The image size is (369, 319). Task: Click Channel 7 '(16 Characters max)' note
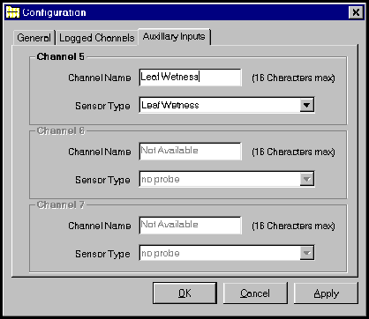point(293,226)
